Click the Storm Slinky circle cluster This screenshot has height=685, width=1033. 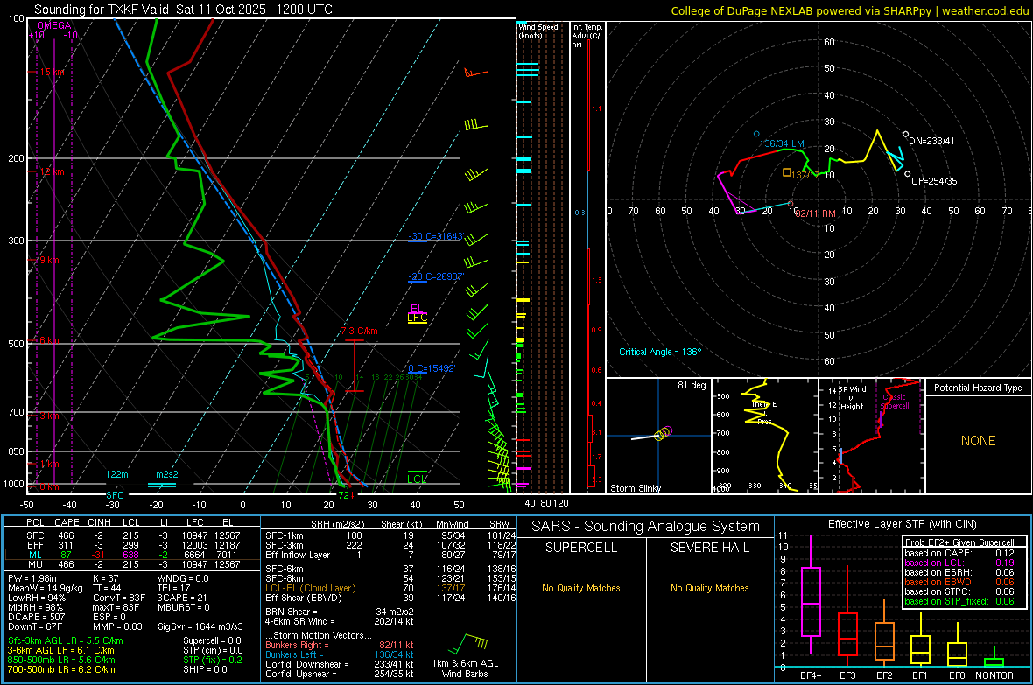click(x=663, y=433)
